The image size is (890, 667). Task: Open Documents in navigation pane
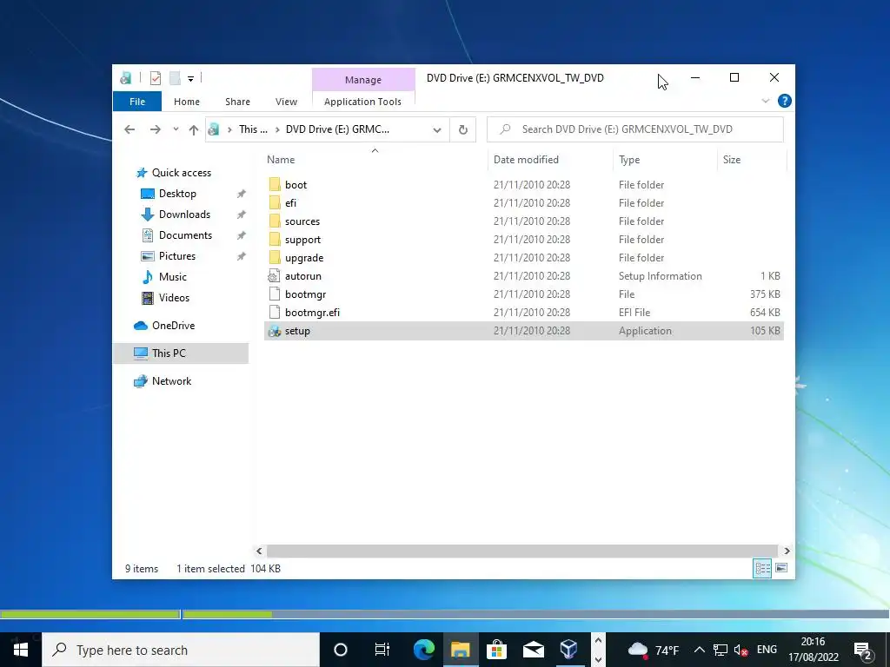185,235
